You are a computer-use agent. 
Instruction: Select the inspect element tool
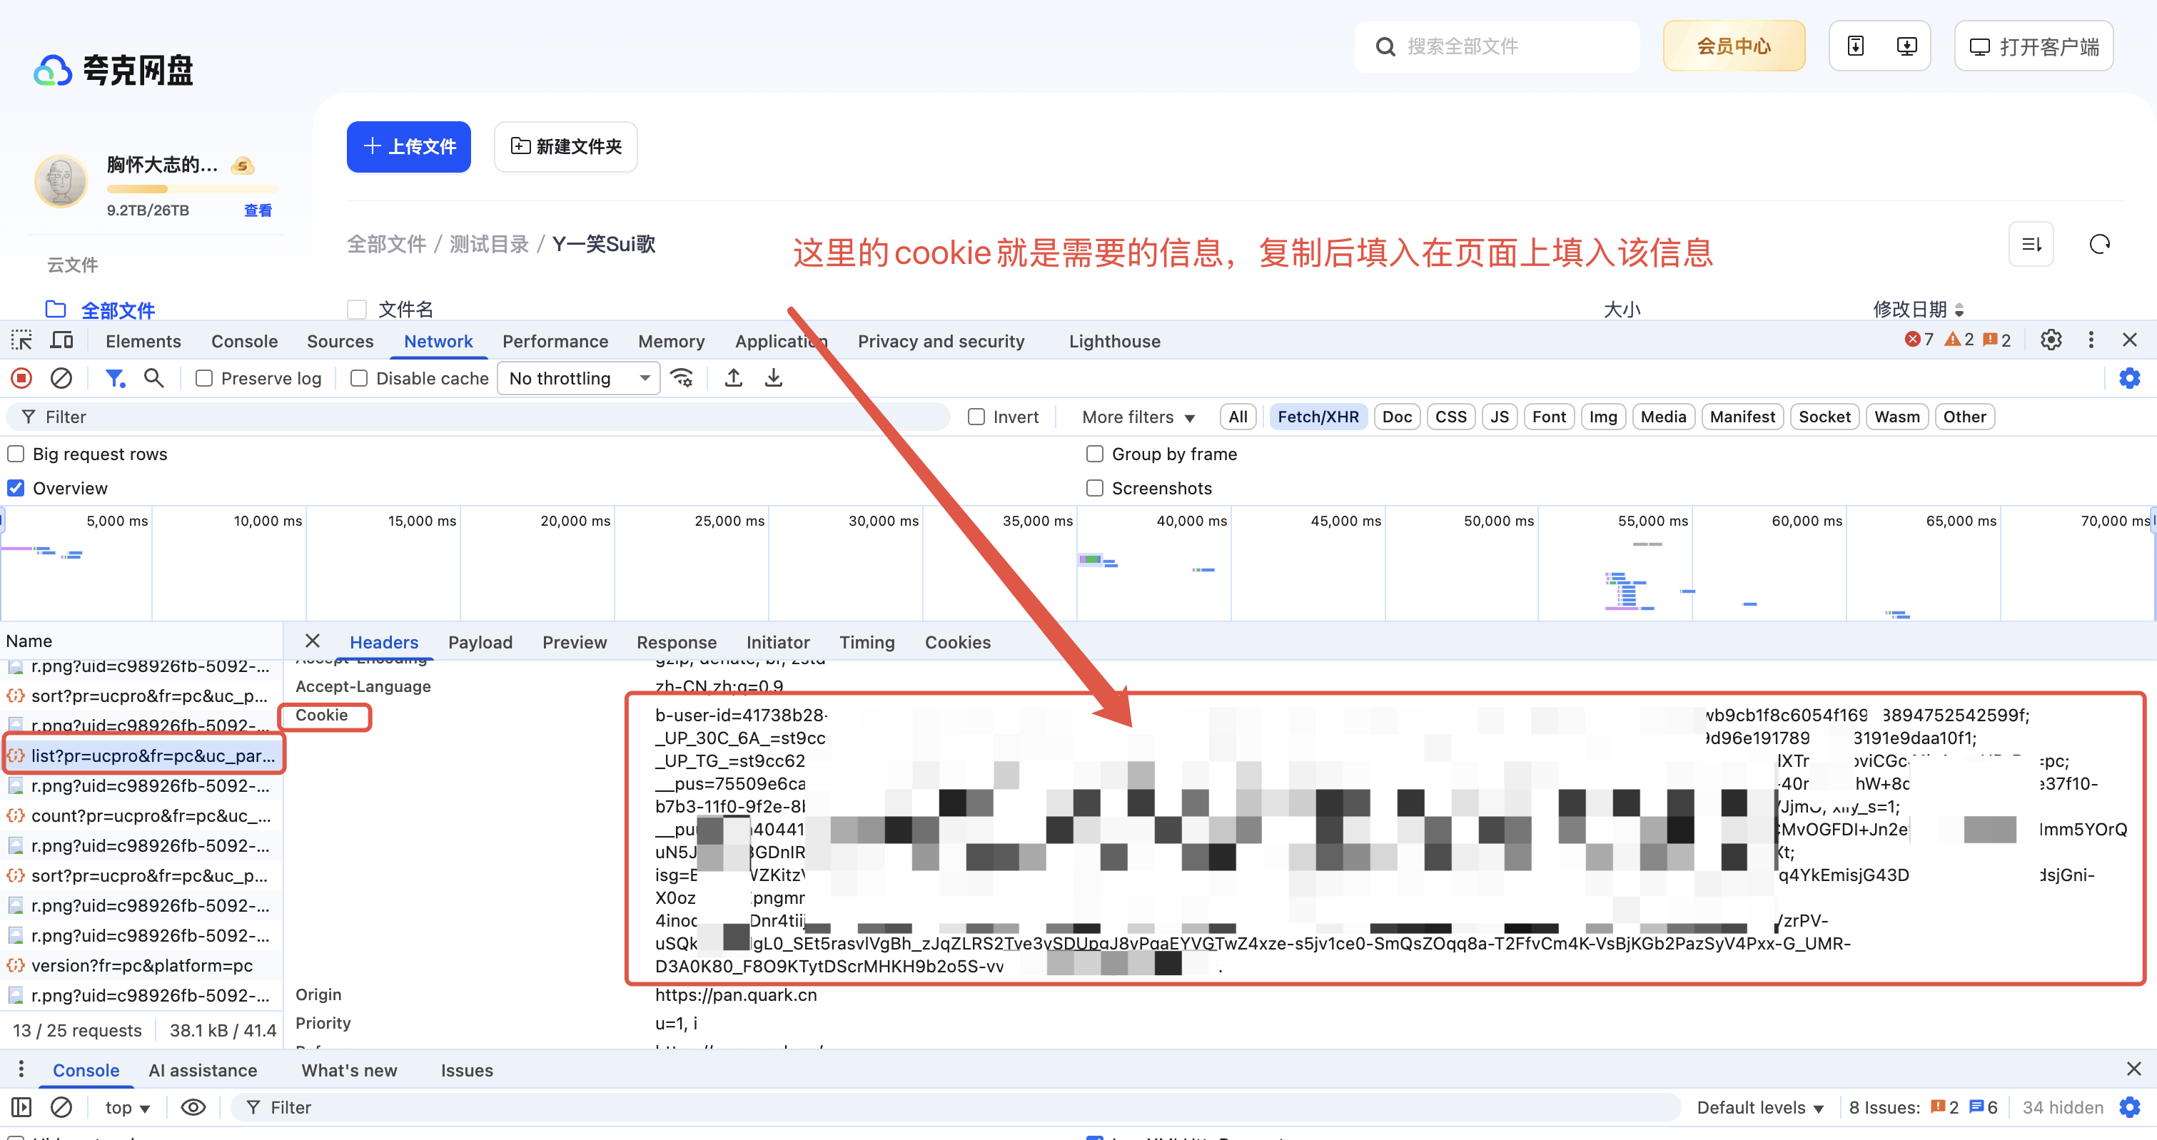[21, 340]
